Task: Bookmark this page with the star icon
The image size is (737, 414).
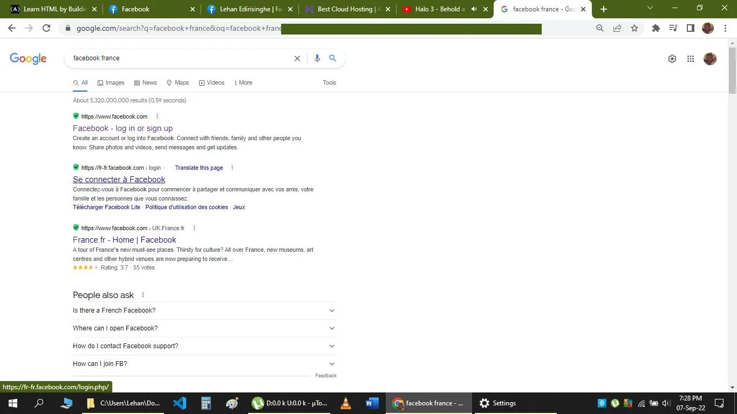Action: tap(634, 28)
